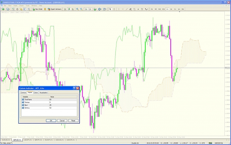Click Cancel in Custom Indicator dialog
Screen dimensions: 231x145
tap(62, 121)
